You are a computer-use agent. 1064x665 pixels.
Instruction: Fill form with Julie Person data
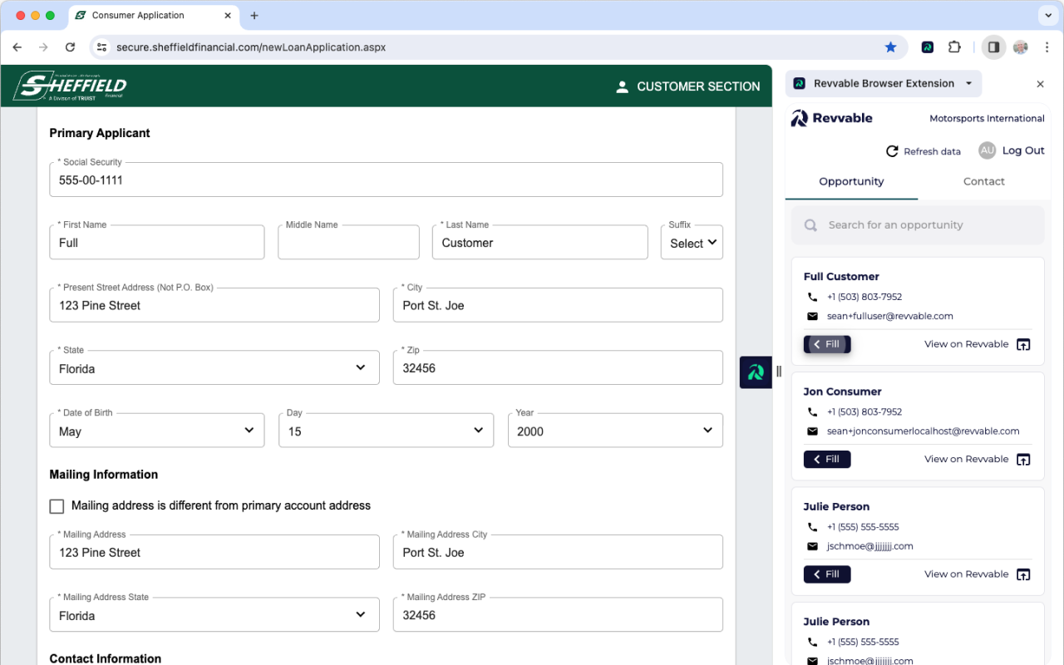827,574
